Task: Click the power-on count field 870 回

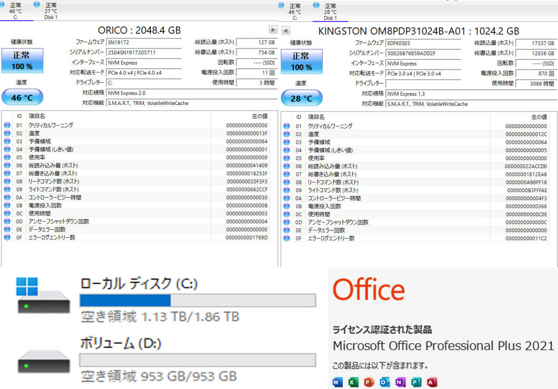Action: point(536,73)
